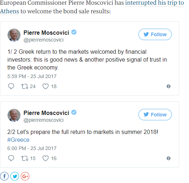This screenshot has height=183, width=189.
Task: Reply to the first Moscovici tweet
Action: coord(11,86)
